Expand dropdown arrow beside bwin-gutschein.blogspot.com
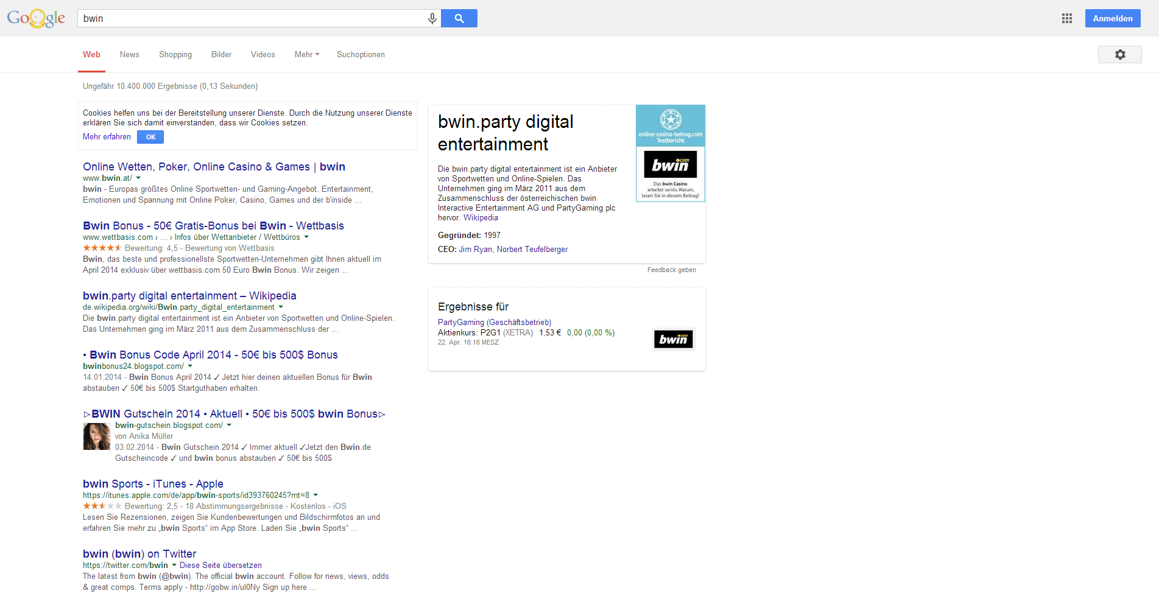Viewport: 1159px width, 599px height. [x=229, y=426]
